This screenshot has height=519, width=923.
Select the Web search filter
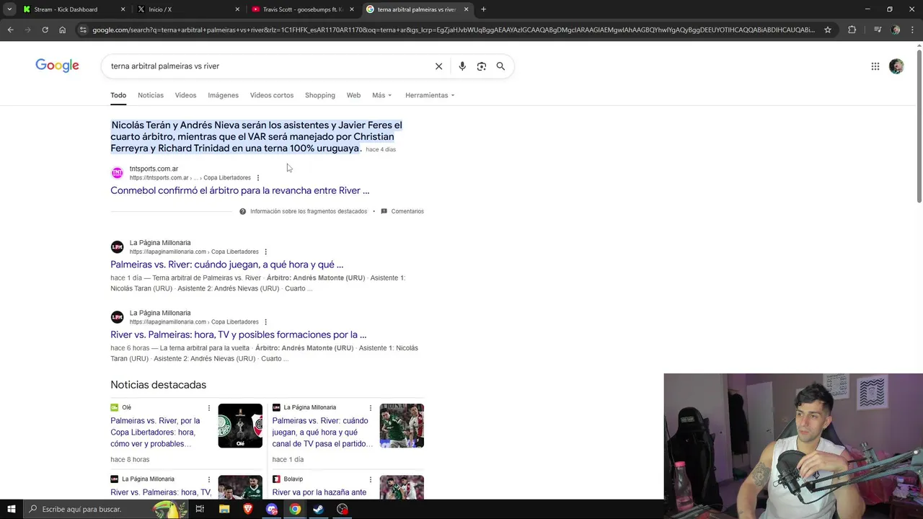(x=353, y=95)
